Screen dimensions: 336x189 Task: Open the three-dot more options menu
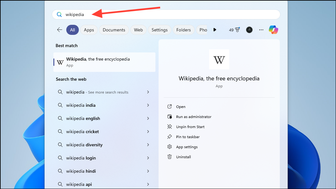(261, 30)
